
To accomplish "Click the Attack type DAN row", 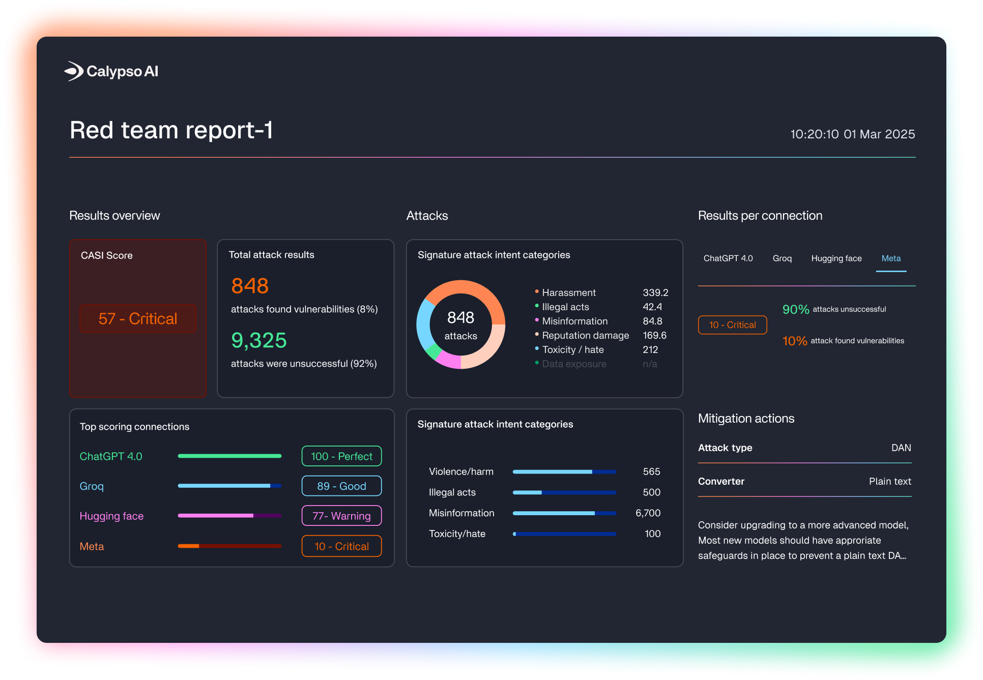I will tap(804, 448).
